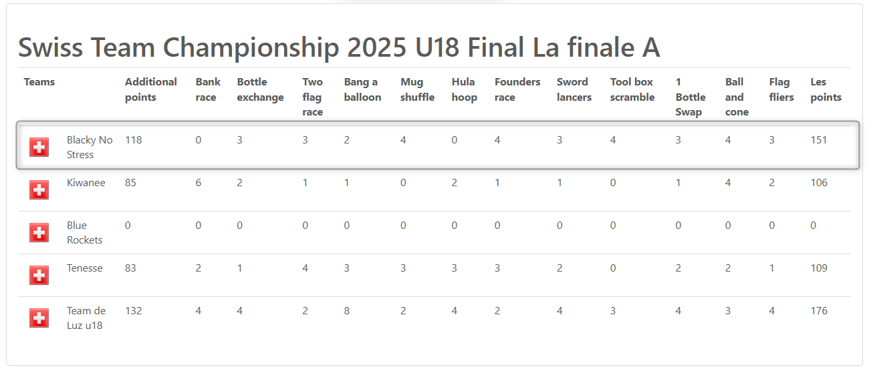Image resolution: width=871 pixels, height=371 pixels.
Task: Select the Tenesse team name
Action: pos(84,268)
